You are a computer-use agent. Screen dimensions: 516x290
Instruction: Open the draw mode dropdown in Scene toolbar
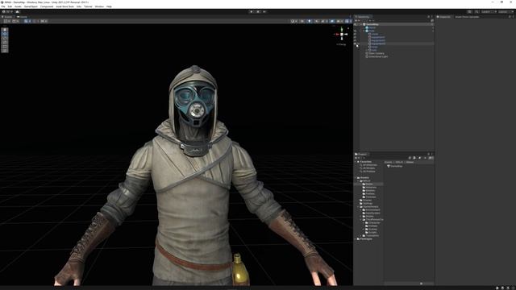(x=293, y=21)
